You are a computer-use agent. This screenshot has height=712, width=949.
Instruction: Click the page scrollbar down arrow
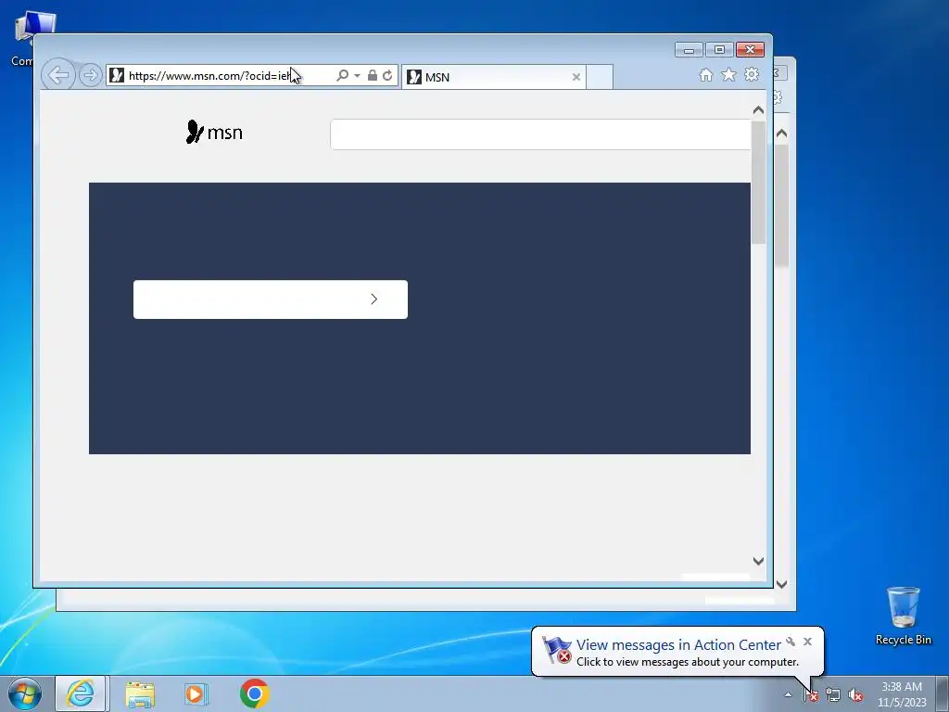758,561
